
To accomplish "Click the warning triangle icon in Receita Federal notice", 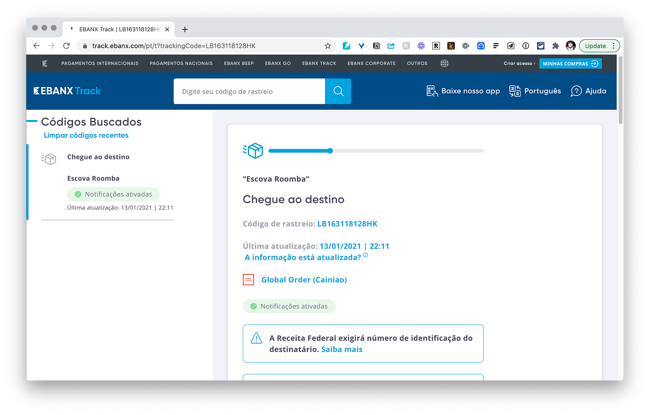I will [256, 338].
